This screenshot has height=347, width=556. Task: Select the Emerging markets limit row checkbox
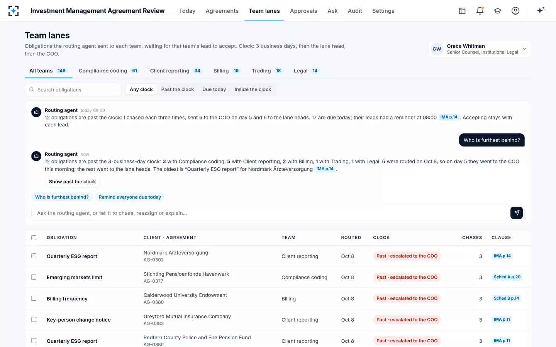click(x=34, y=277)
